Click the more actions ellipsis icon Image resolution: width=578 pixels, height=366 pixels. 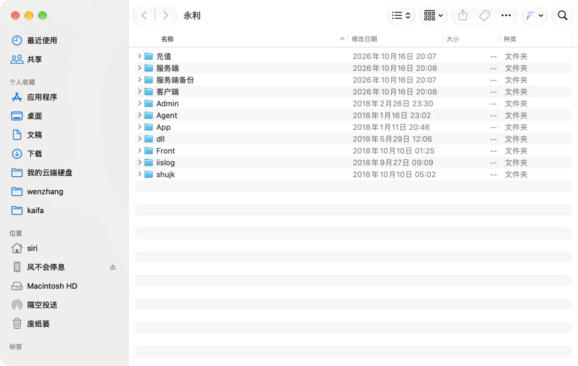506,16
